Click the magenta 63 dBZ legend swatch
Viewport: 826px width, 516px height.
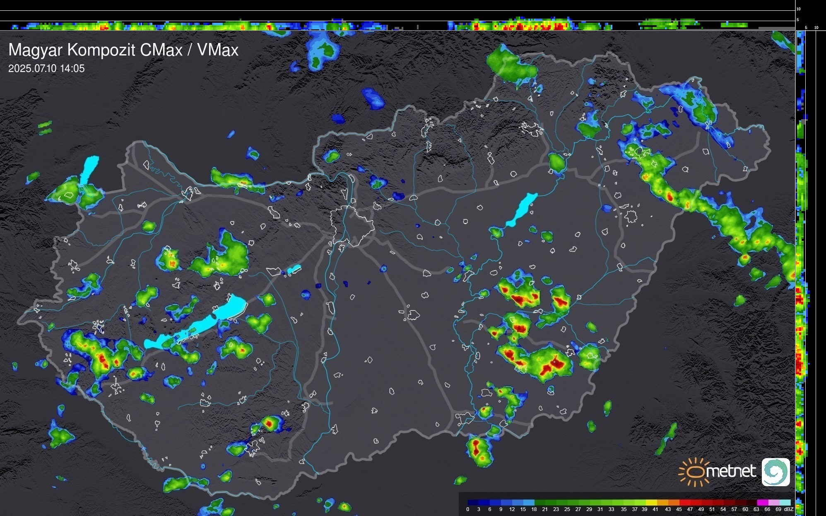pyautogui.click(x=762, y=502)
